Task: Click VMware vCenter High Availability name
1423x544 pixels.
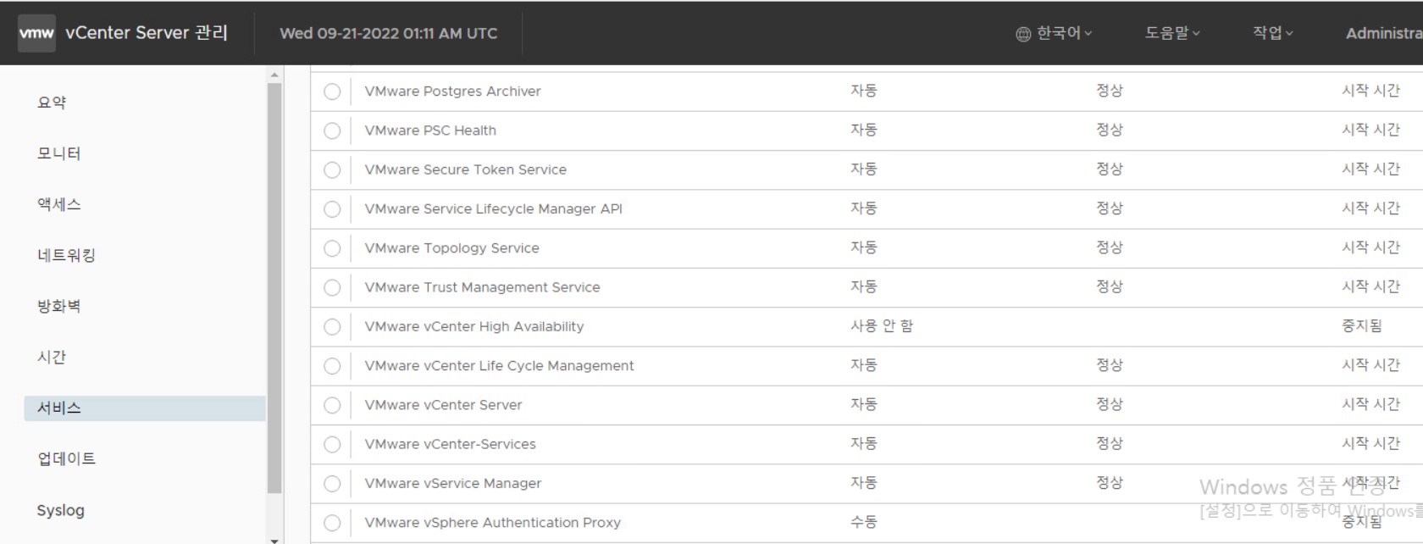Action: pyautogui.click(x=474, y=326)
